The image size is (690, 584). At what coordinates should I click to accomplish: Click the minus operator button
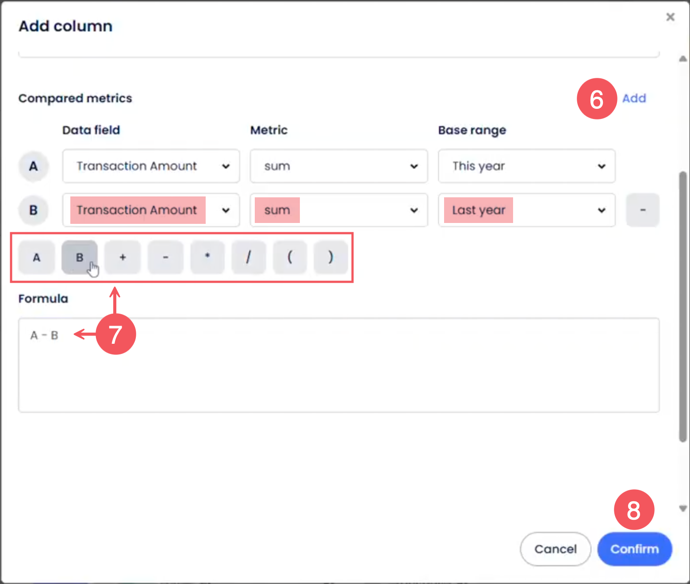165,257
